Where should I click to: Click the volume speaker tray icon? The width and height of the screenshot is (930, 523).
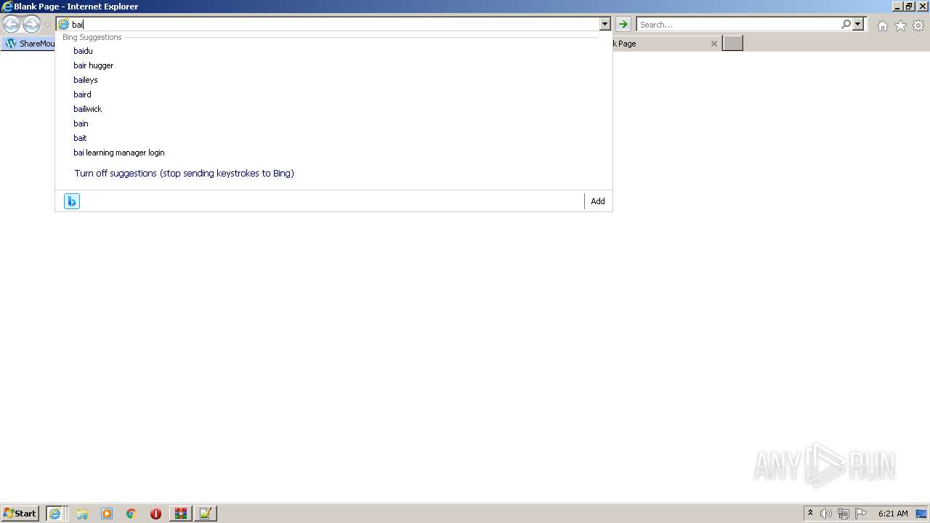pos(826,514)
